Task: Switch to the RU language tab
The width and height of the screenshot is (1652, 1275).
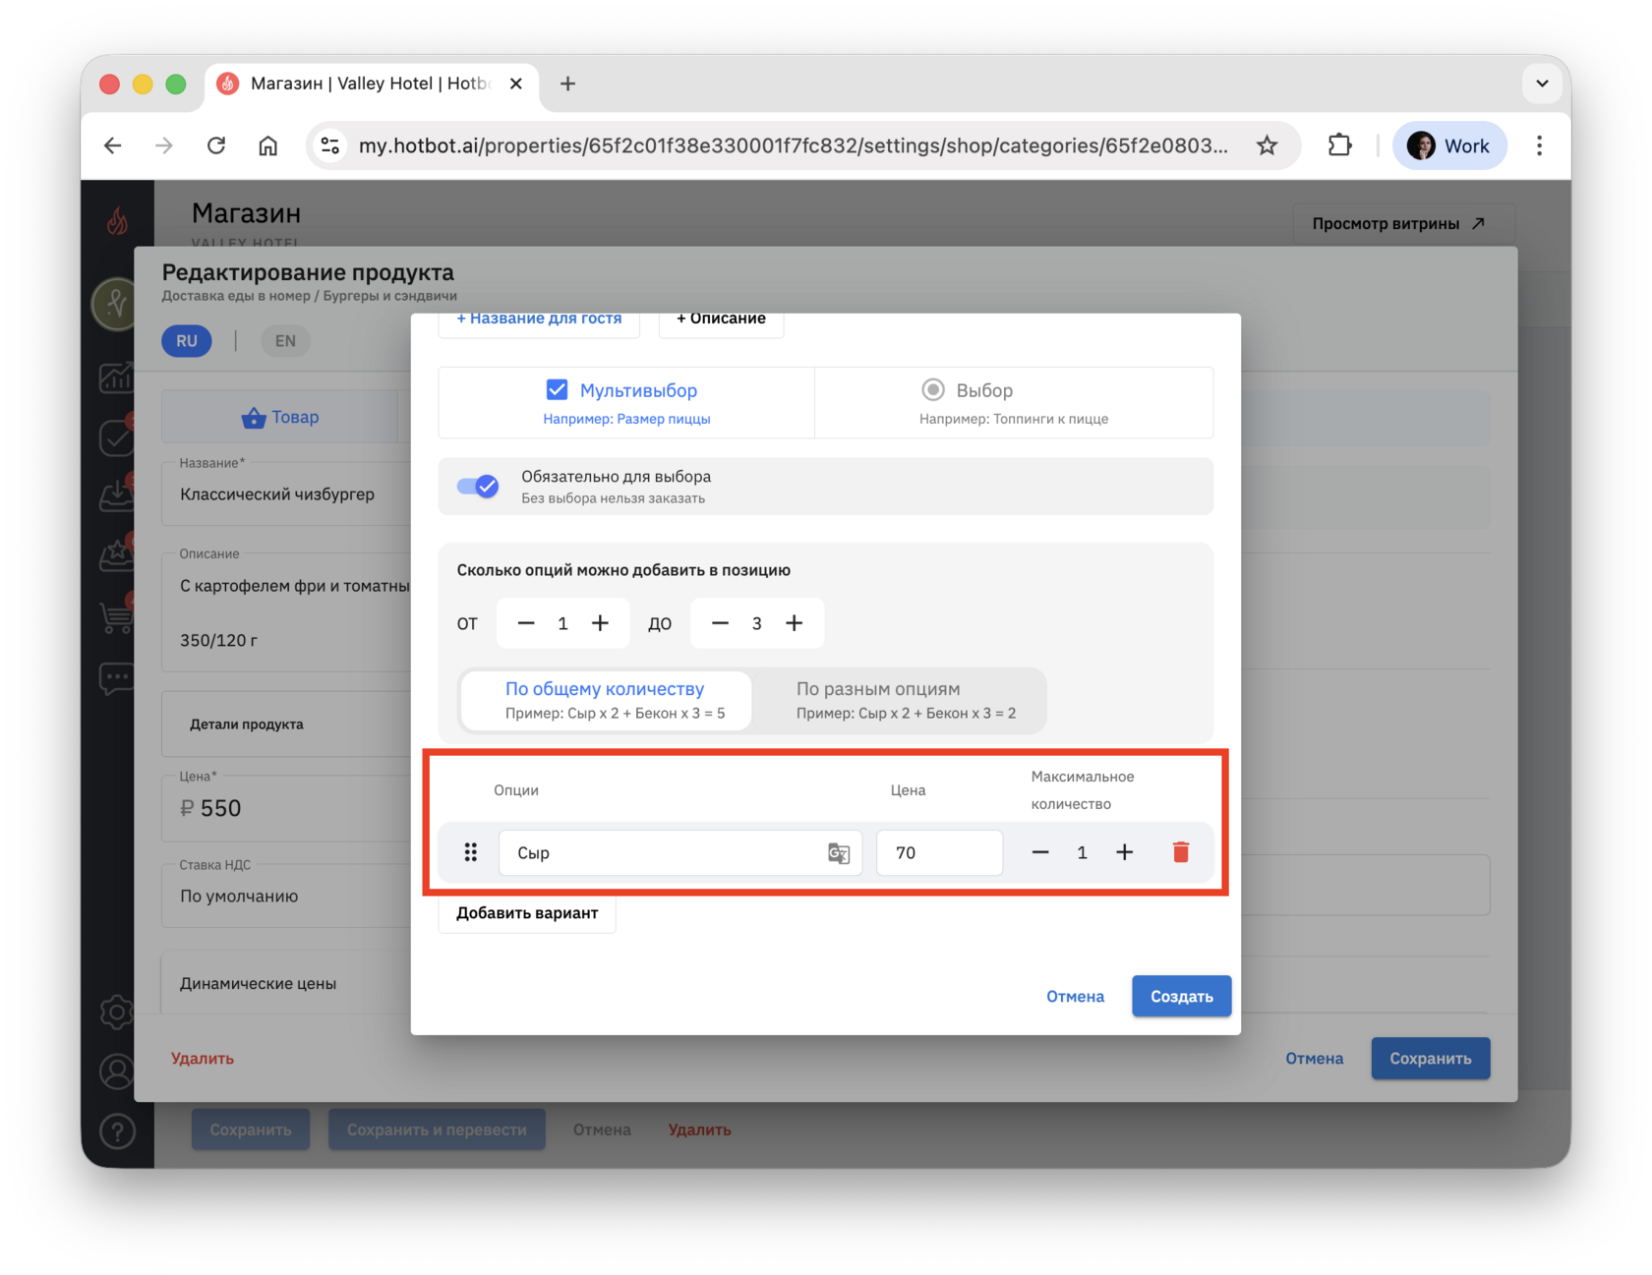Action: (187, 341)
